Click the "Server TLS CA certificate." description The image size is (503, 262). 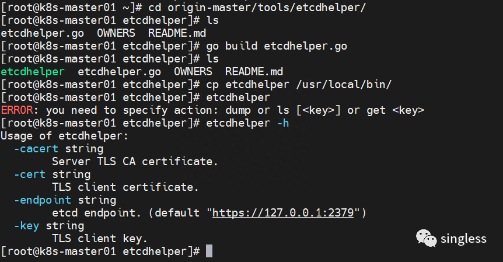pyautogui.click(x=135, y=161)
